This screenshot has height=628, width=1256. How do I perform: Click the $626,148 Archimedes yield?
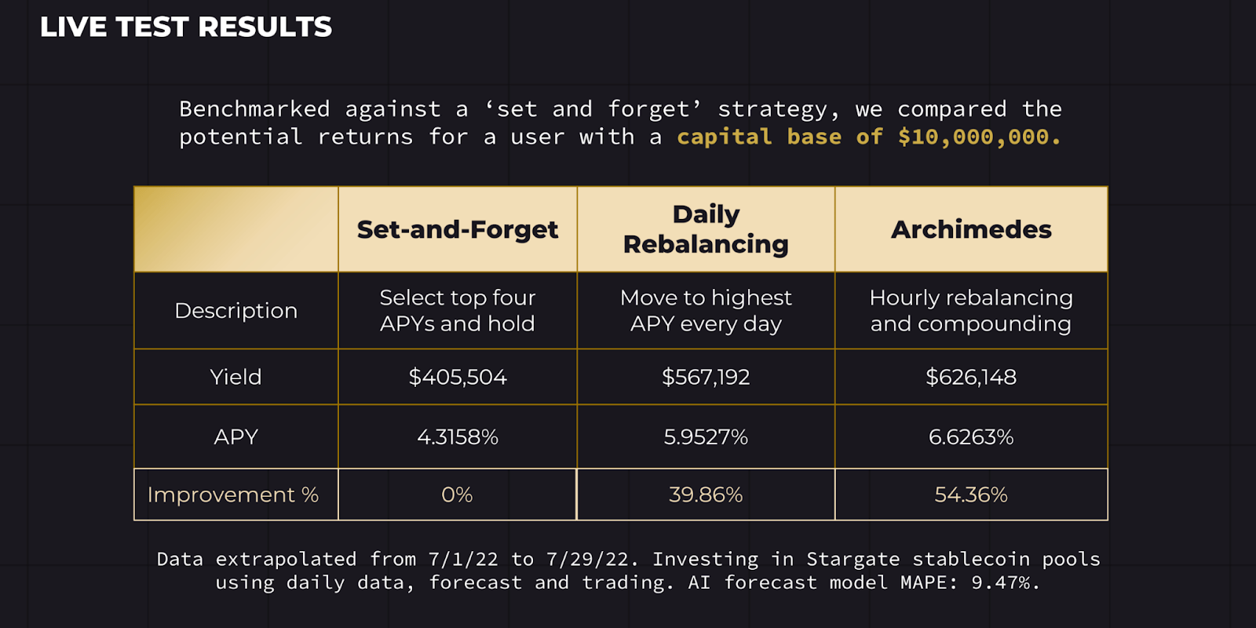click(971, 377)
